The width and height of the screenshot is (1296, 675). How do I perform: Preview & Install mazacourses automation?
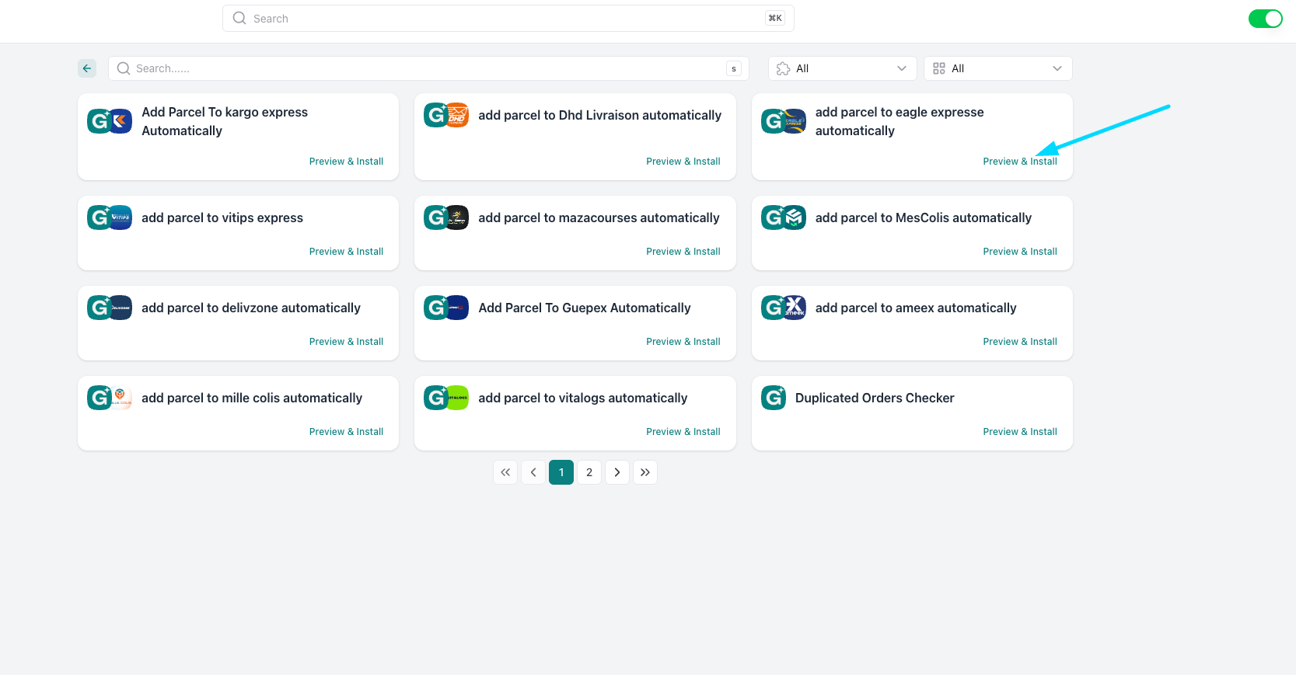point(683,252)
